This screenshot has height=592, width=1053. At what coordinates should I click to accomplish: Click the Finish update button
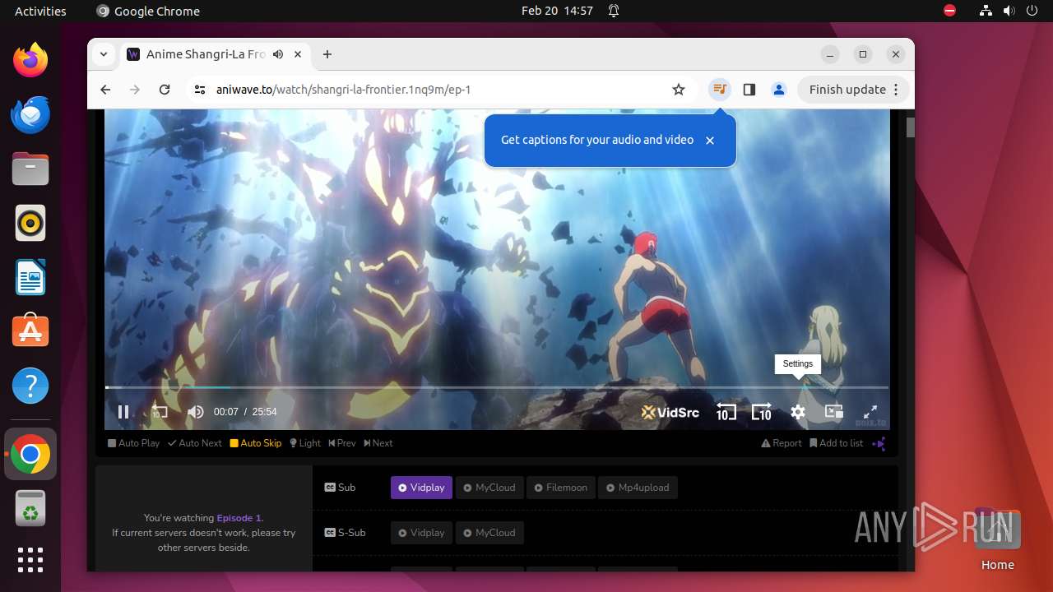(x=847, y=90)
